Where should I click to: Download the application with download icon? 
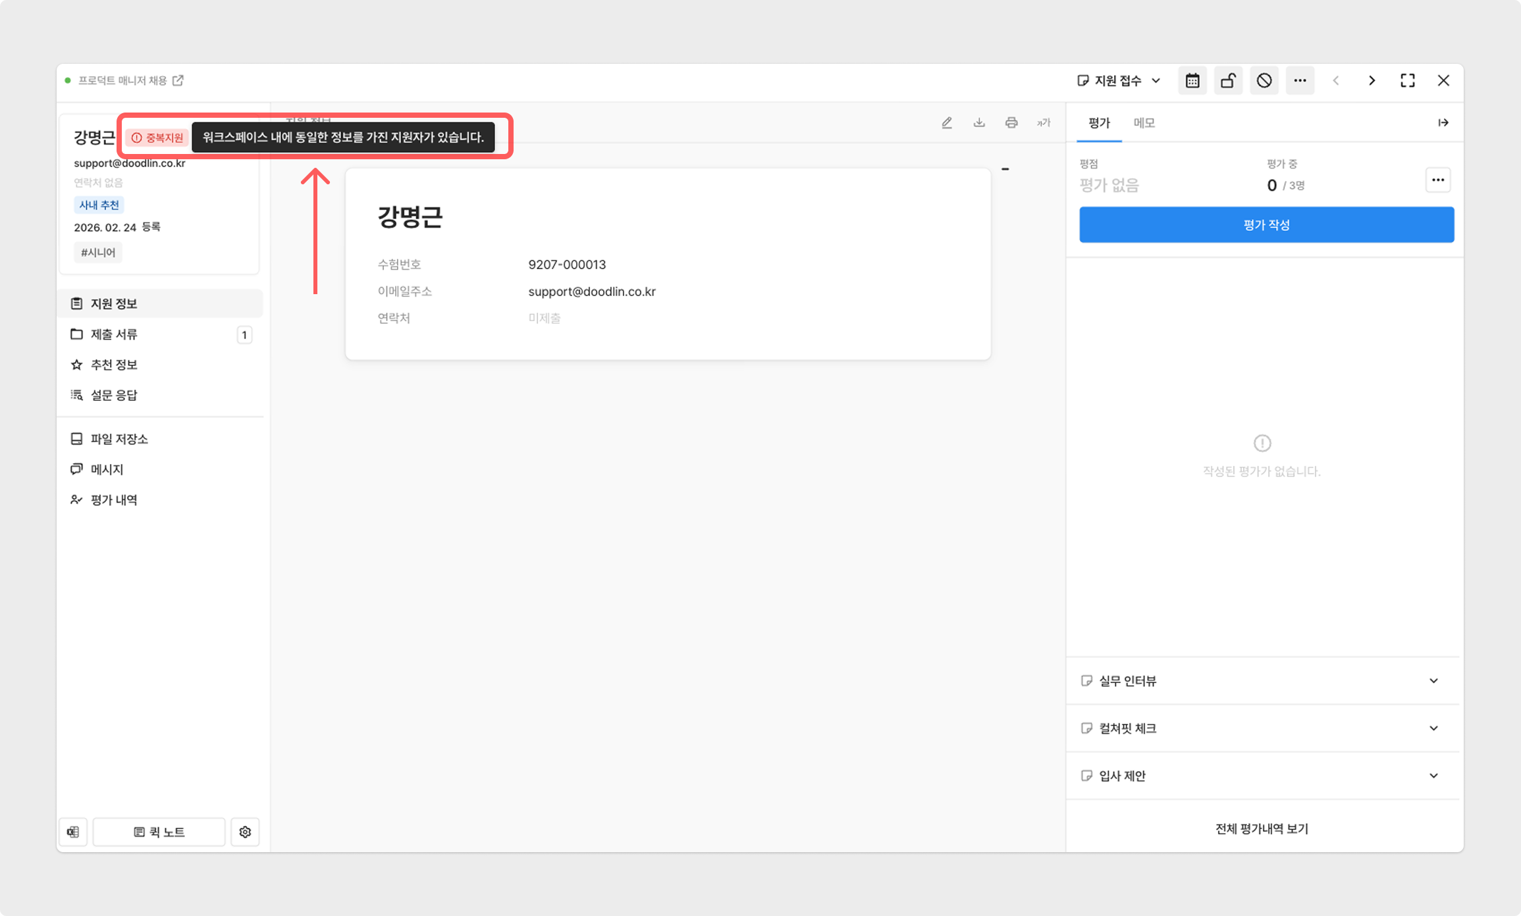(979, 122)
